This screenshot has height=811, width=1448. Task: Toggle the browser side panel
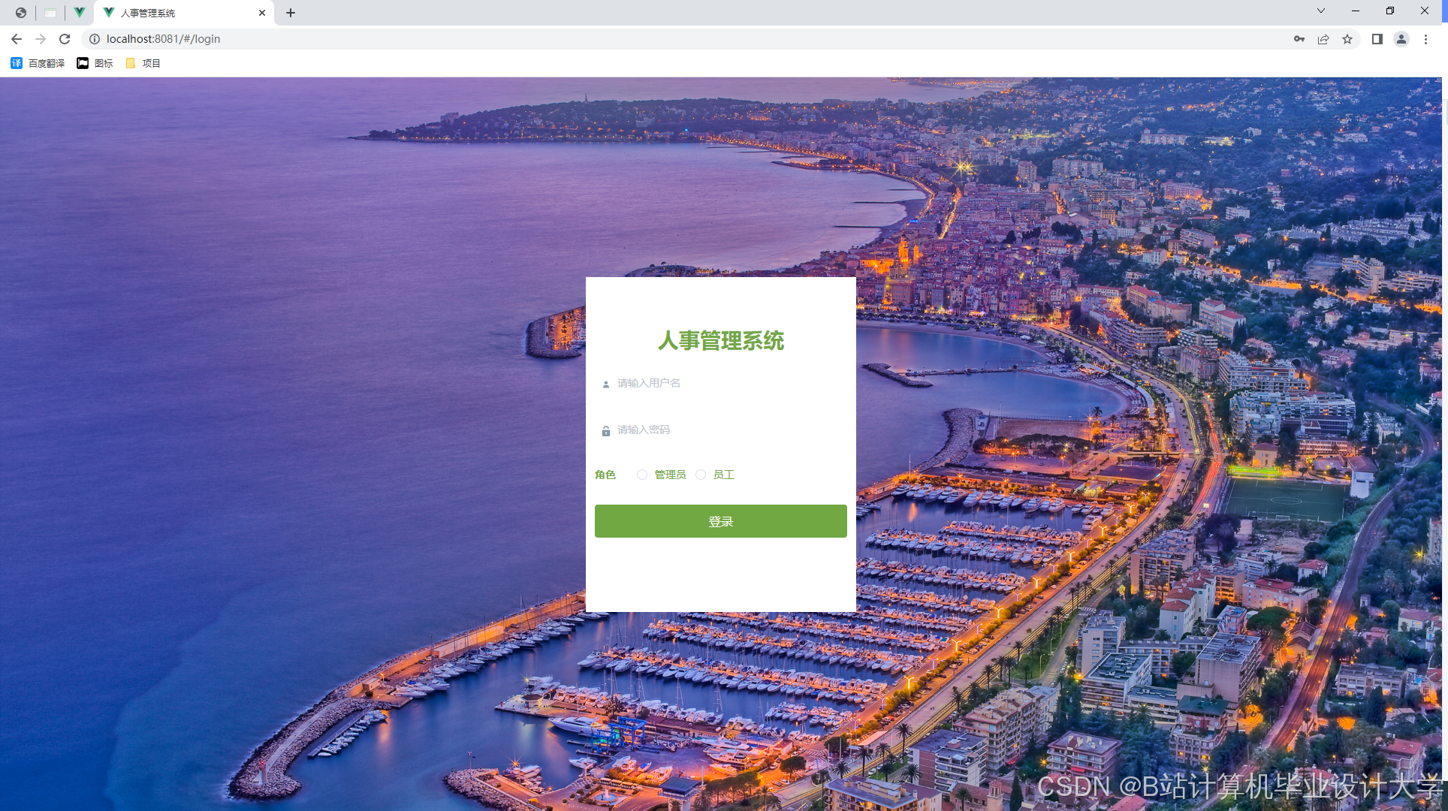(x=1377, y=39)
